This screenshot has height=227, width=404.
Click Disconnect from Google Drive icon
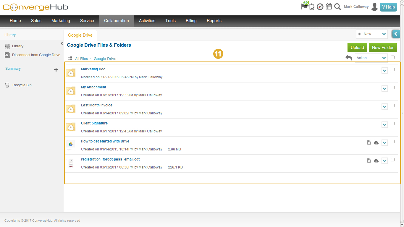pos(7,55)
